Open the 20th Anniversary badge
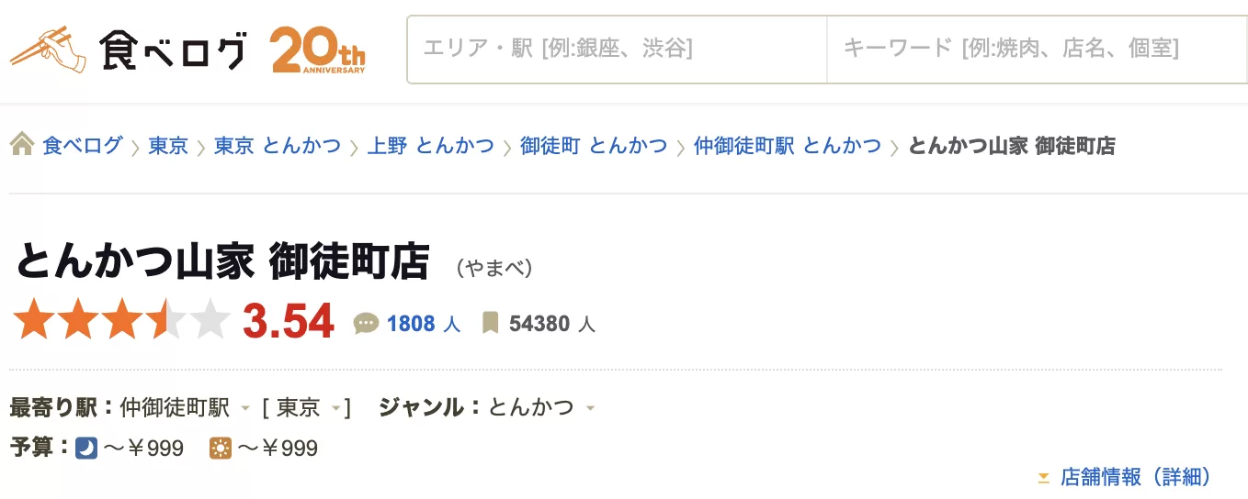 [318, 50]
